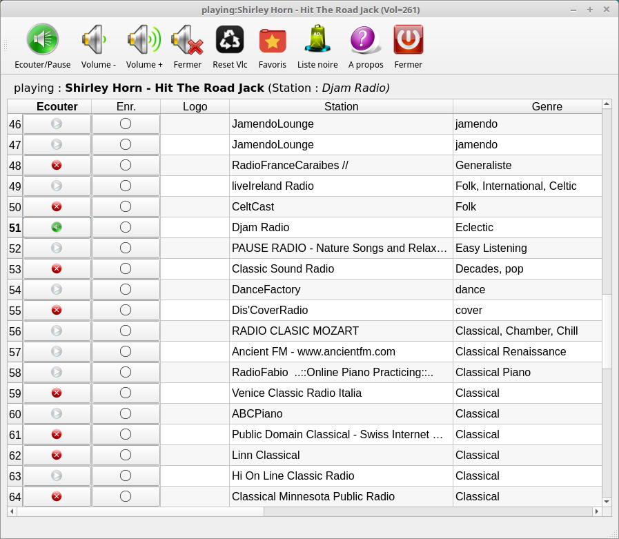Select the Enr. radio button for CeltCast

pos(126,206)
